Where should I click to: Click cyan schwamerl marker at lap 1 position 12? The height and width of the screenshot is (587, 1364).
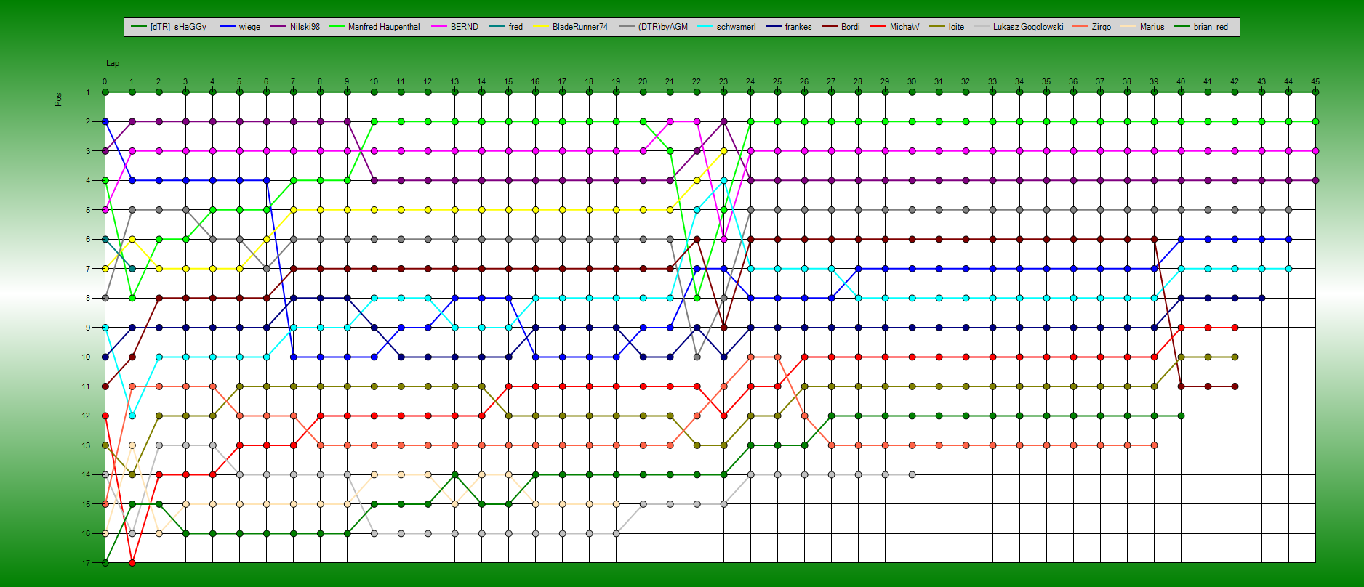[132, 416]
